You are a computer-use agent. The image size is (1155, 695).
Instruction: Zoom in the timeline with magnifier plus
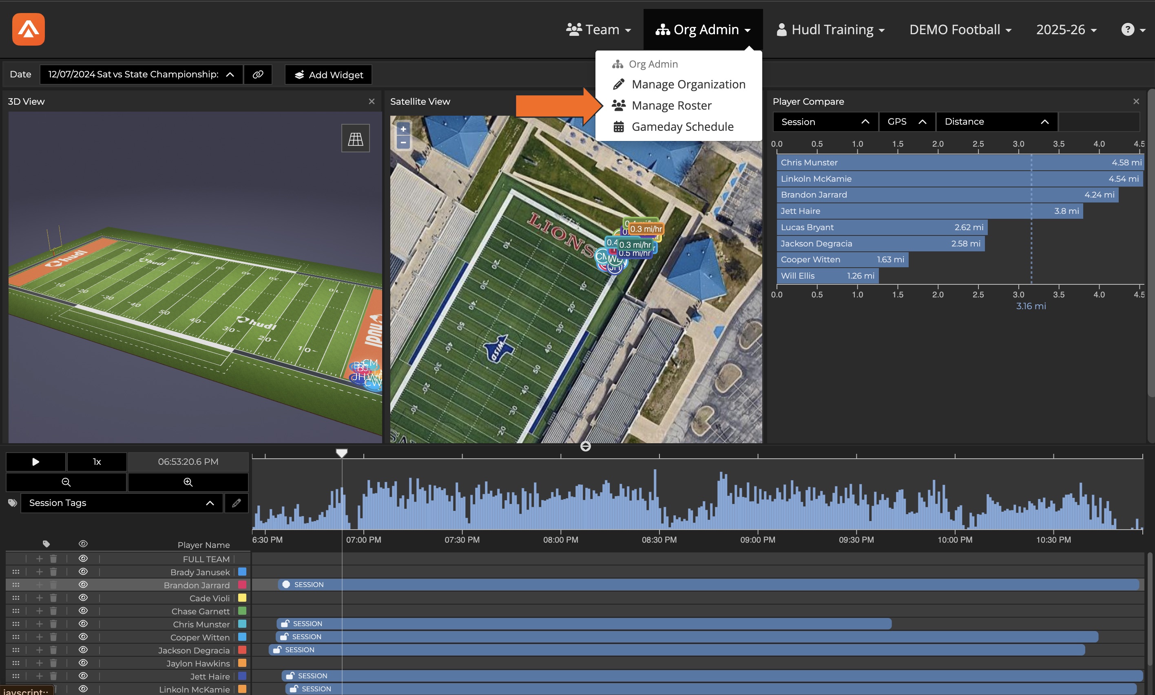[188, 482]
